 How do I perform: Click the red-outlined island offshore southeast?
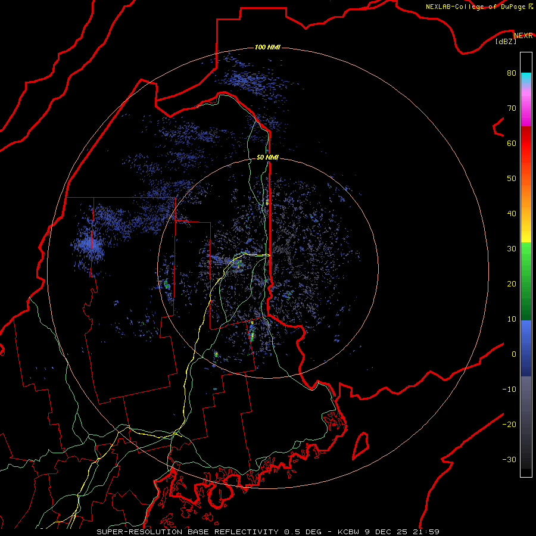point(361,445)
